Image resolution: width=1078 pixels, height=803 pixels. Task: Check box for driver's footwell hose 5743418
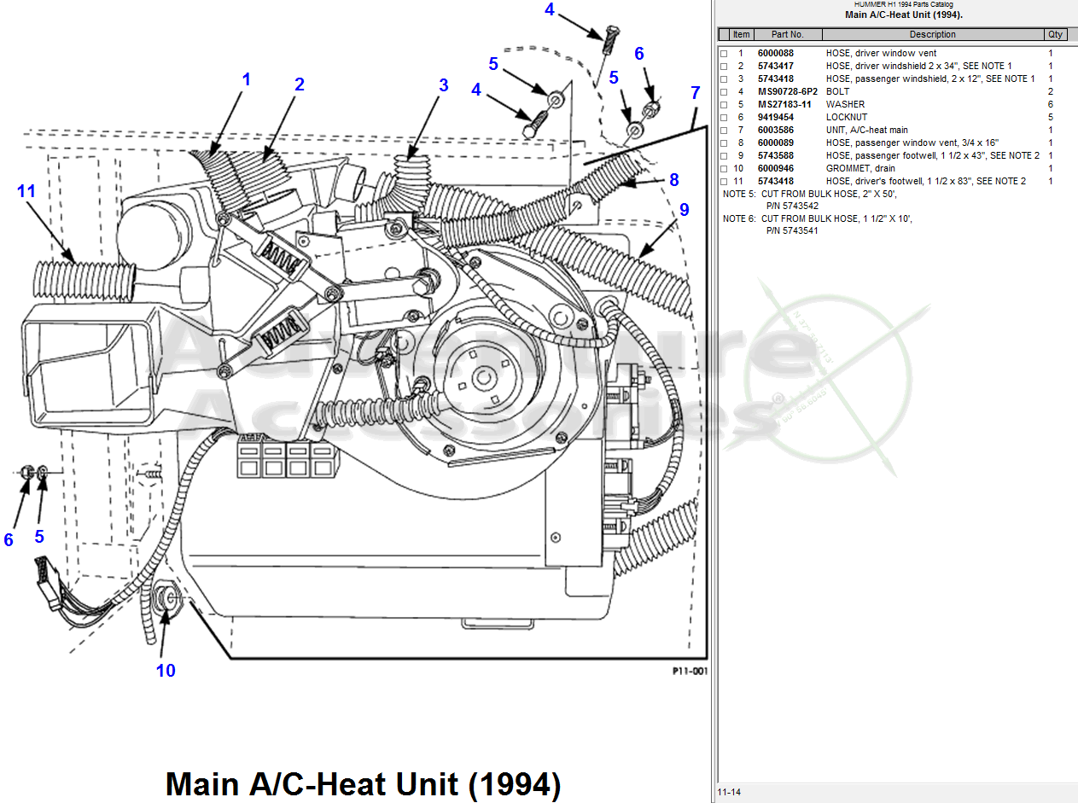pos(724,182)
